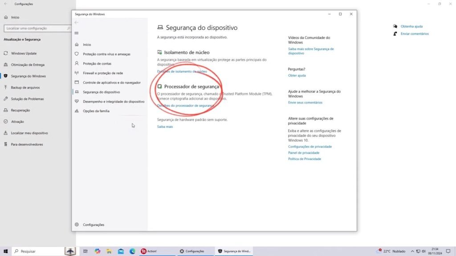
Task: Click the window icon for Controle de aplicativos
Action: point(77,82)
